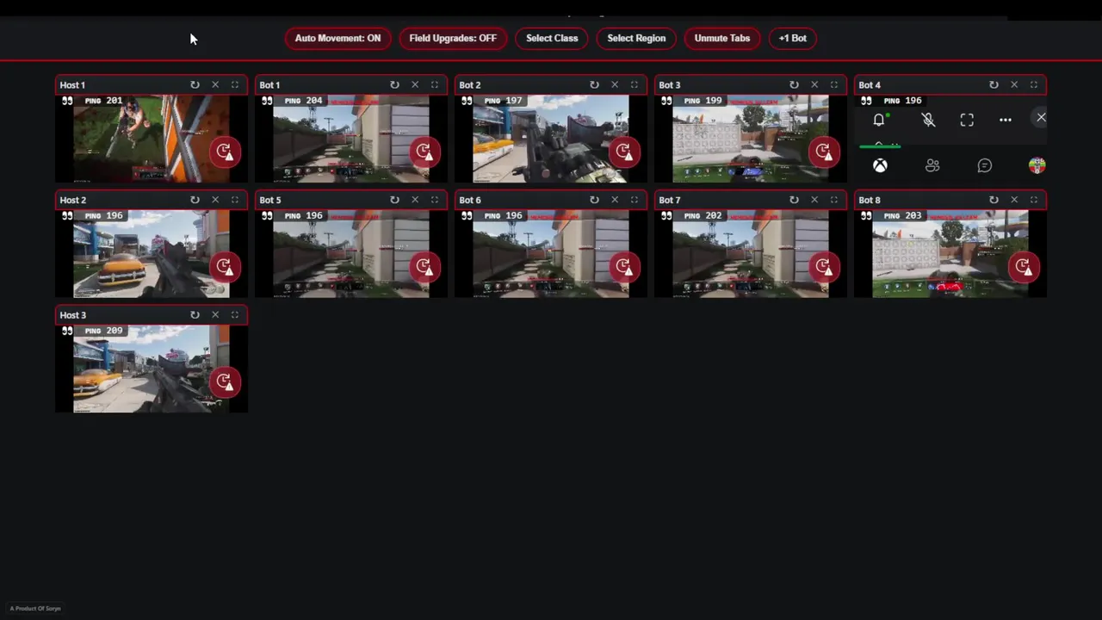Close the Bot 2 panel

tap(615, 84)
